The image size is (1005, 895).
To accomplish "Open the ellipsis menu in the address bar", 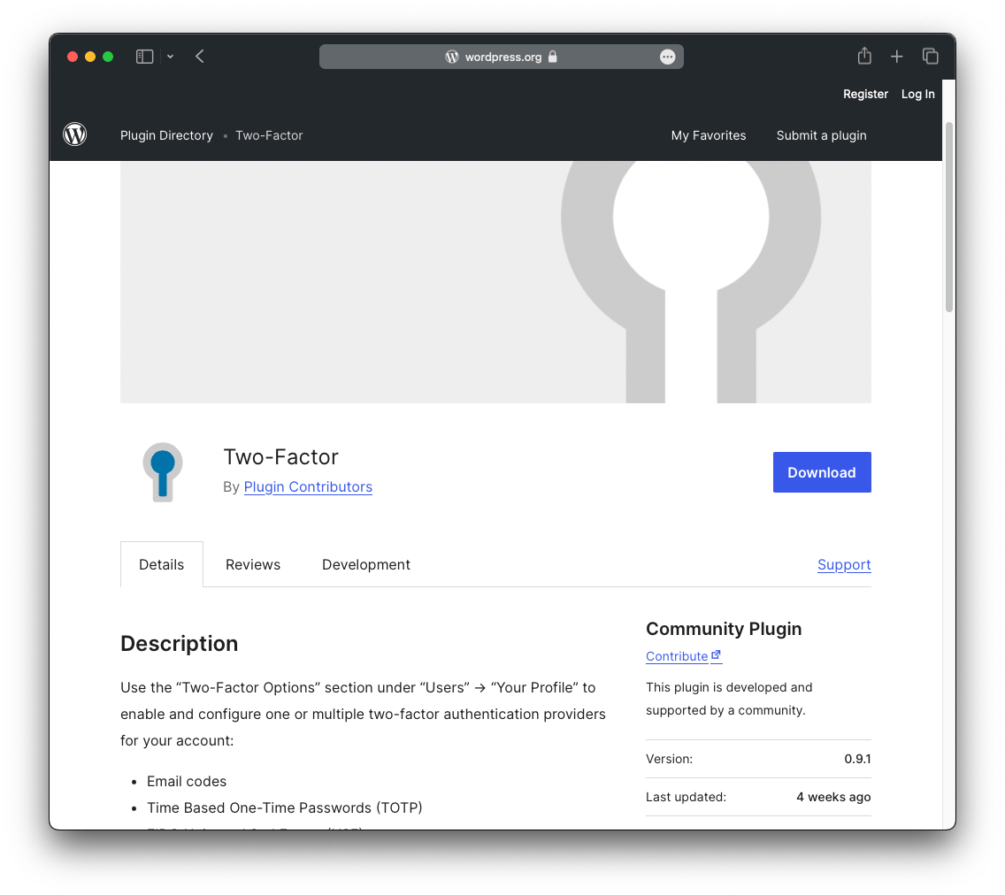I will click(x=668, y=56).
